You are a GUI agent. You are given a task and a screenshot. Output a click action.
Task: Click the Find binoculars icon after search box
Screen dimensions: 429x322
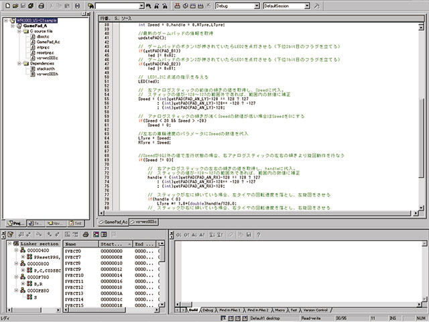[x=149, y=5]
